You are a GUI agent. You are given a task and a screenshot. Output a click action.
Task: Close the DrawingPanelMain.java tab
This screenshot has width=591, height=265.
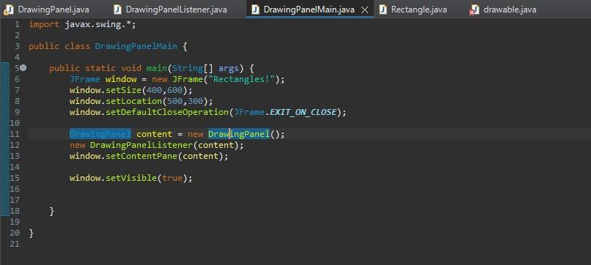coord(364,10)
